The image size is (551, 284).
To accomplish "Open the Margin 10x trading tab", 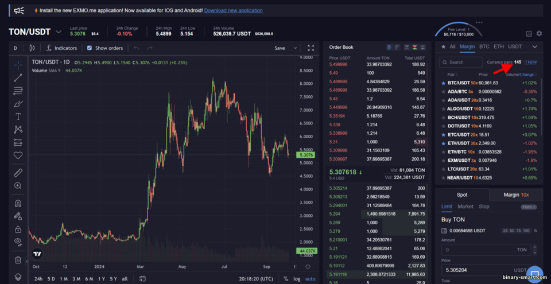I will (x=516, y=194).
